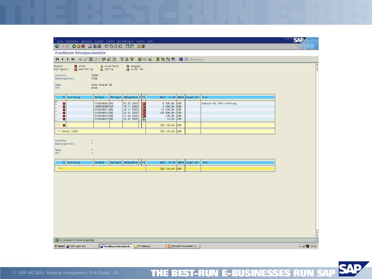The width and height of the screenshot is (372, 279).
Task: Click the Display Document glasses icon
Action: click(80, 59)
